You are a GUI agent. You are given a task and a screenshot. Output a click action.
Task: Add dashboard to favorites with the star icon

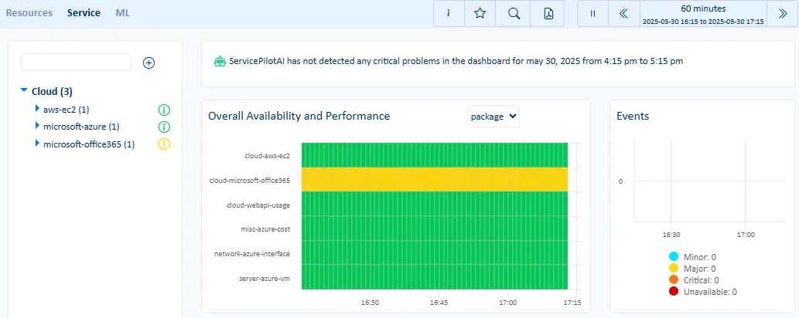(480, 14)
